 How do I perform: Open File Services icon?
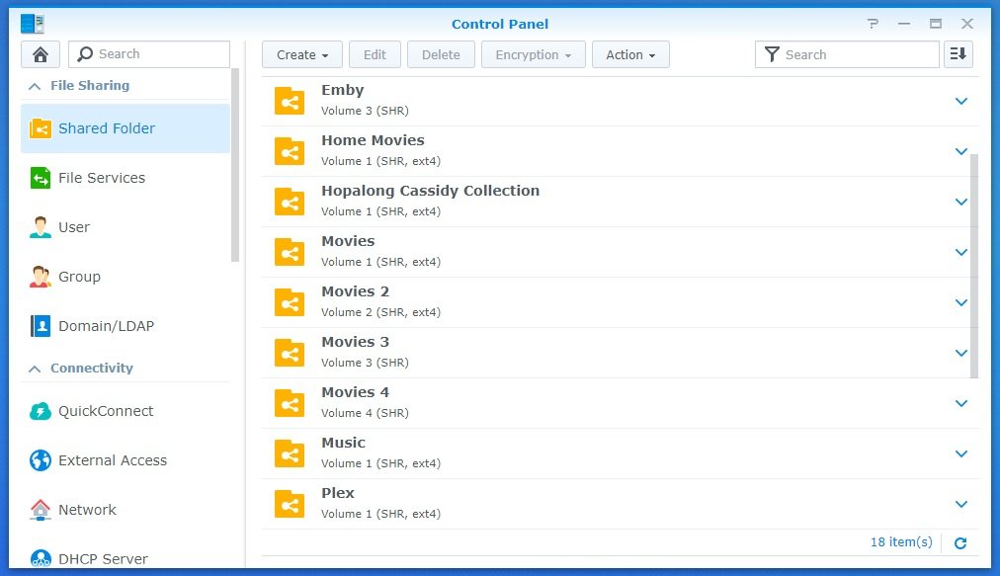(x=41, y=178)
